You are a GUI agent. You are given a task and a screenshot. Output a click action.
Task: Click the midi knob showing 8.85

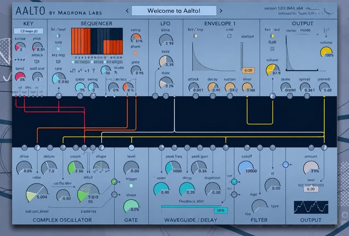tap(38, 47)
